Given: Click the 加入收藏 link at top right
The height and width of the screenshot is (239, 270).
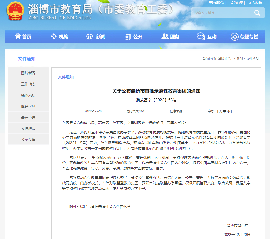Looking at the screenshot, I should point(256,3).
